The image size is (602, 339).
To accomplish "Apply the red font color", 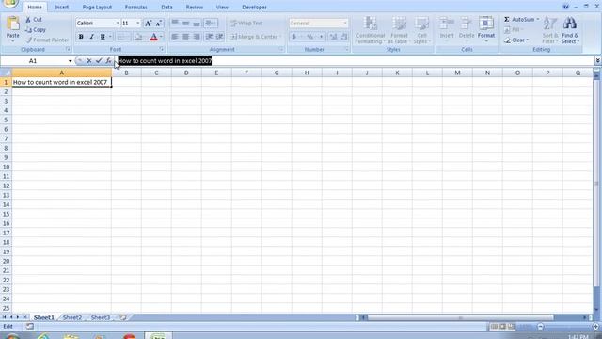I will pyautogui.click(x=153, y=37).
